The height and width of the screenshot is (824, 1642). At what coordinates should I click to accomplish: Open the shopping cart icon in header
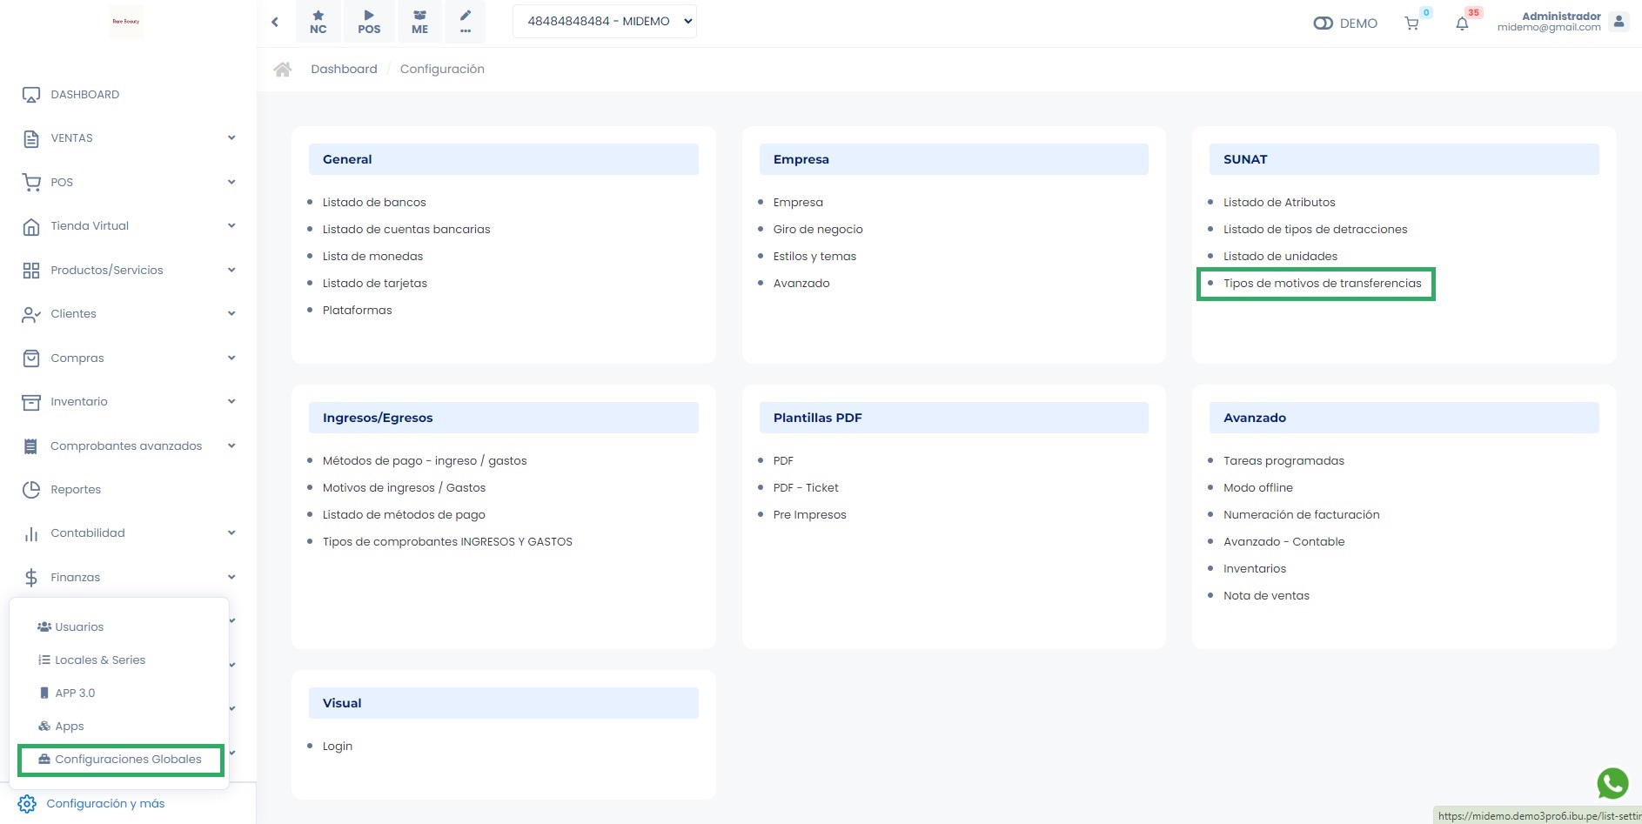click(x=1411, y=23)
